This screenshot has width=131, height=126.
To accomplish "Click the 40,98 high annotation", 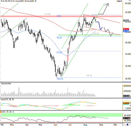I will tap(94, 15).
